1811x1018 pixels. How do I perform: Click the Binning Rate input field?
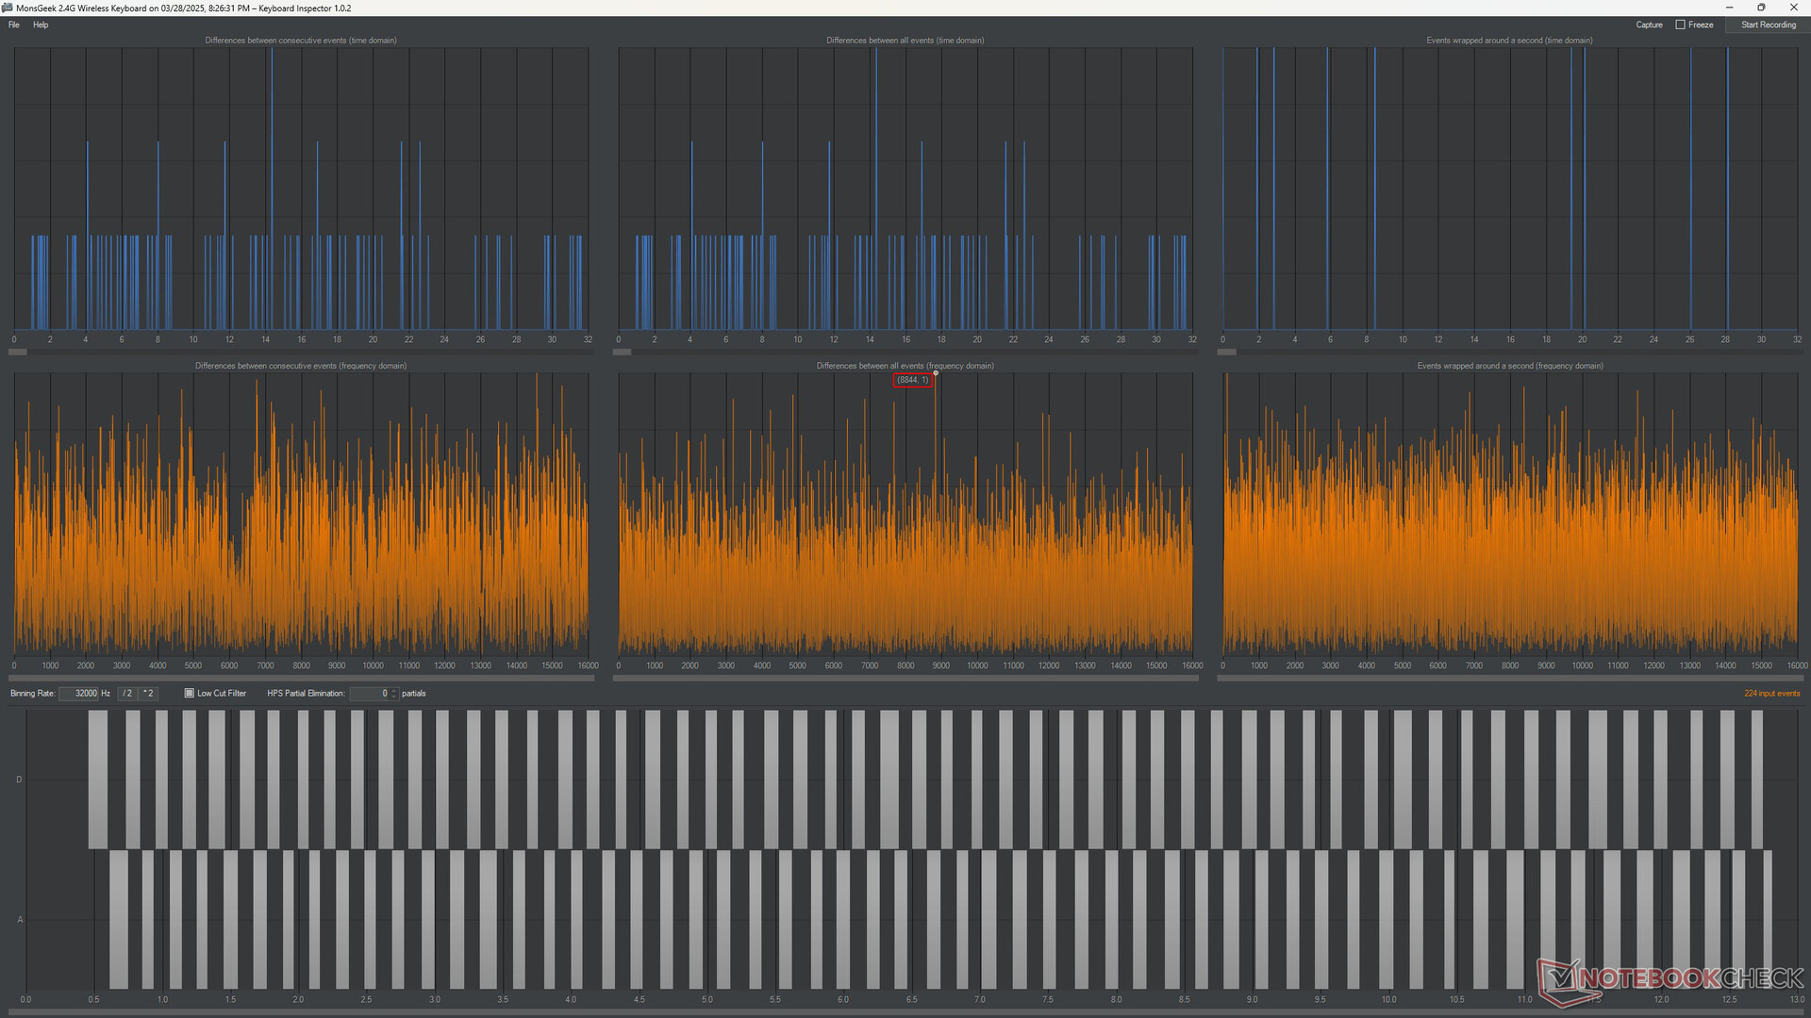pos(79,693)
